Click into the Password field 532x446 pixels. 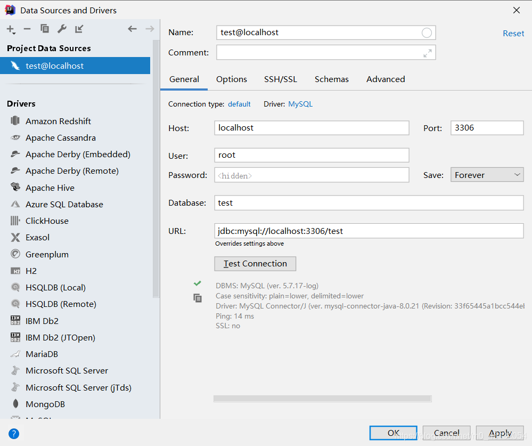(312, 175)
